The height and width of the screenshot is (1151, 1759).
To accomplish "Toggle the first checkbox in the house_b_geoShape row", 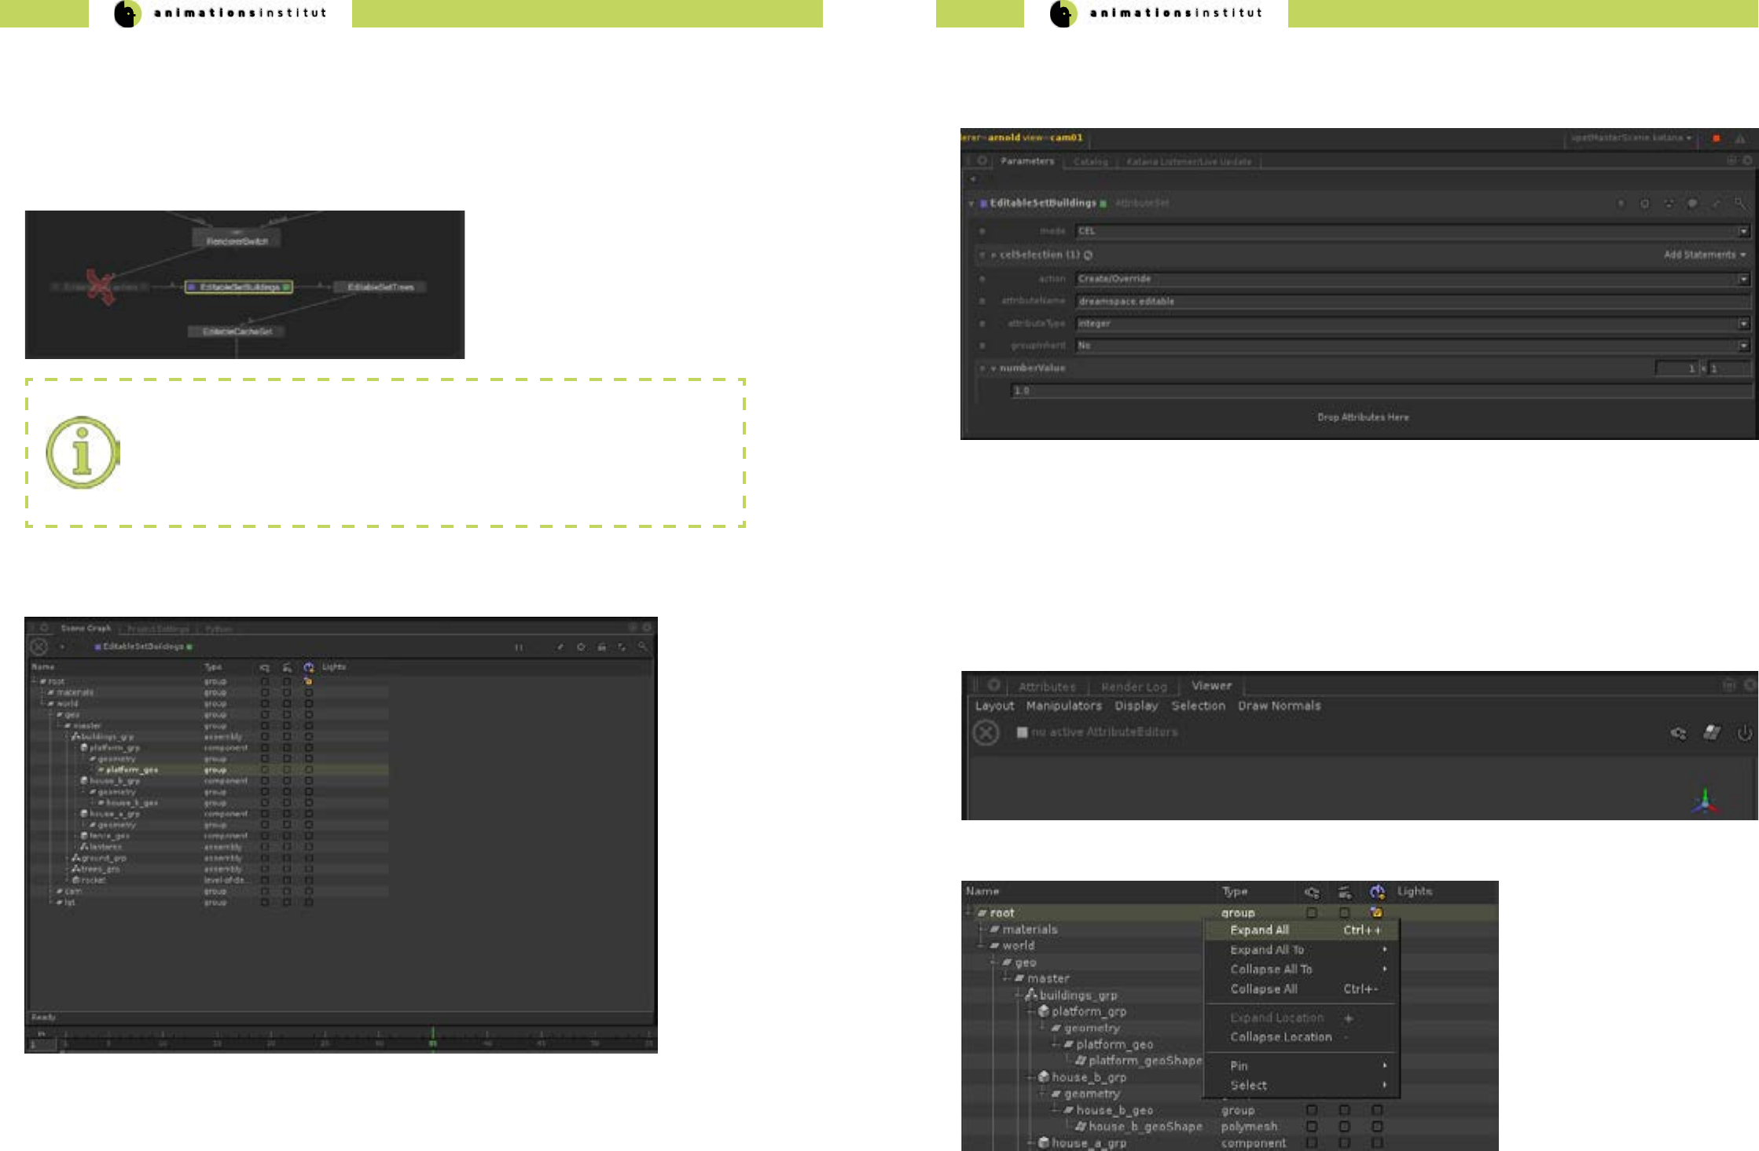I will coord(1312,1127).
